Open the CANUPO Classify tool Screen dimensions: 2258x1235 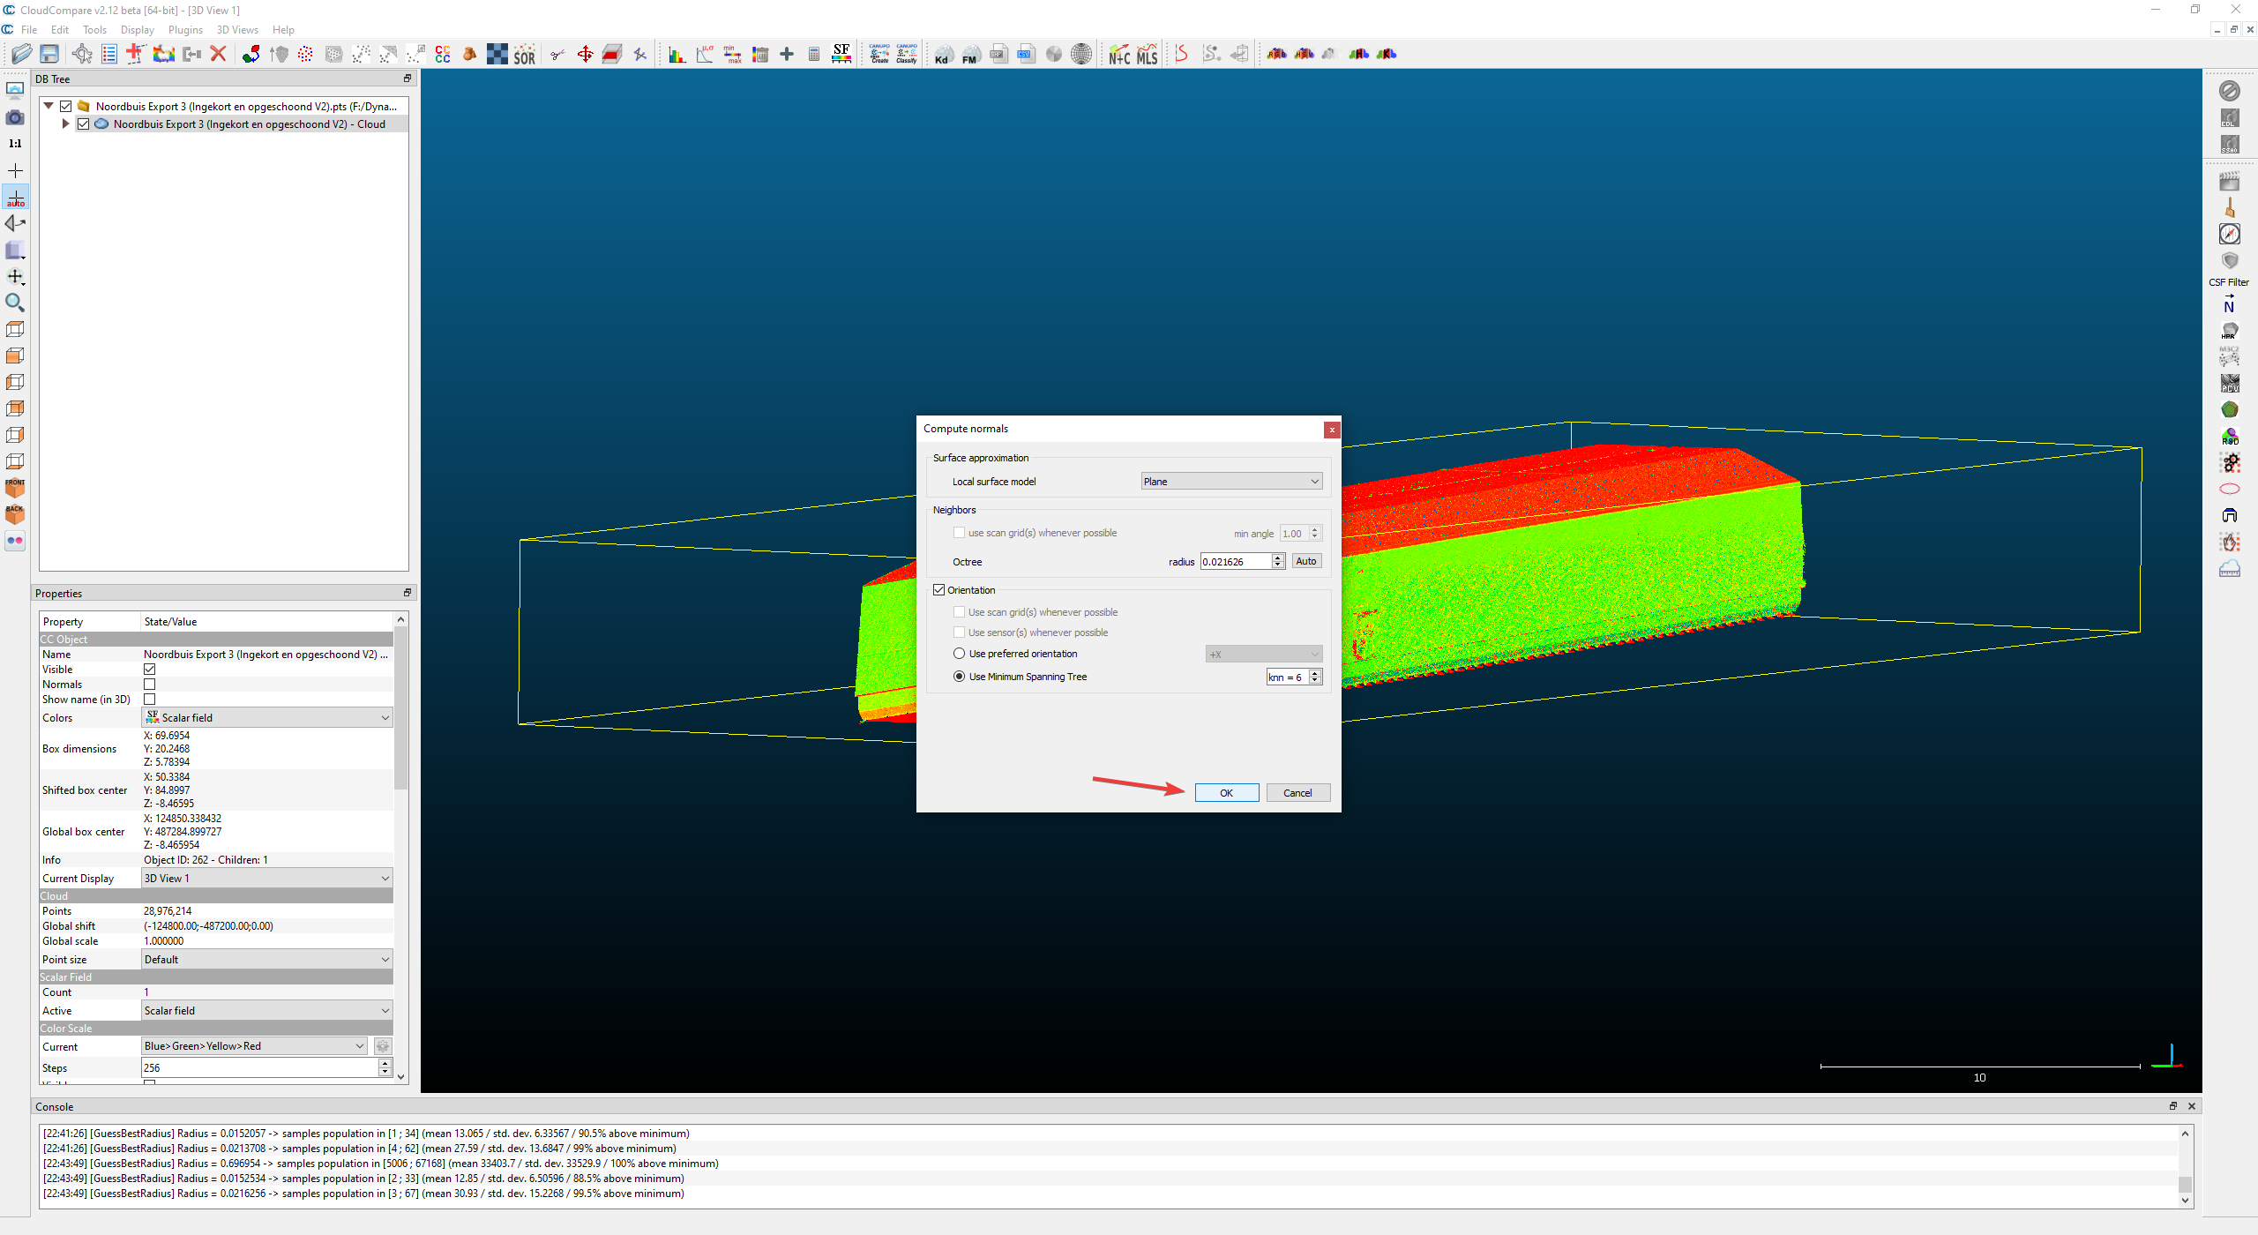pos(907,55)
